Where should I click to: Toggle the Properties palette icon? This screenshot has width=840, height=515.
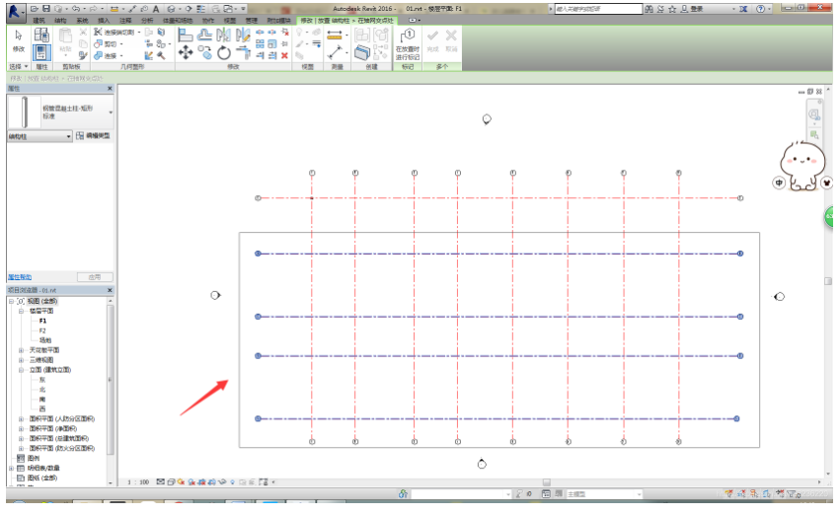point(41,52)
